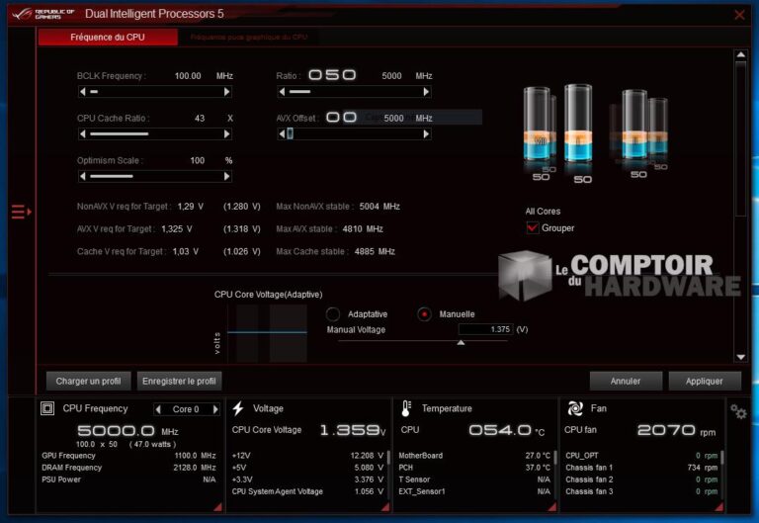Increase Optimism Scale with right arrow
The image size is (759, 523).
coord(226,176)
